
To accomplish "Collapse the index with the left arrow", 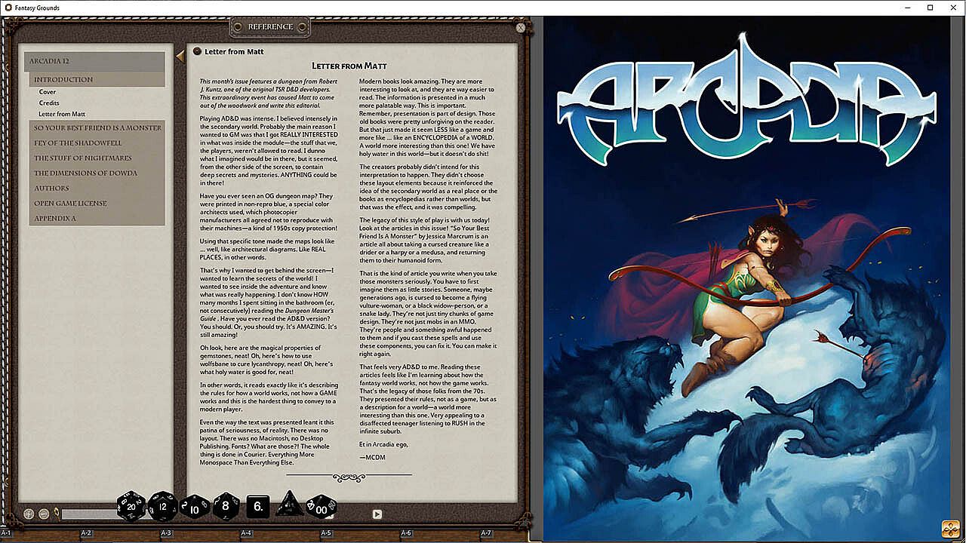I will tap(180, 55).
